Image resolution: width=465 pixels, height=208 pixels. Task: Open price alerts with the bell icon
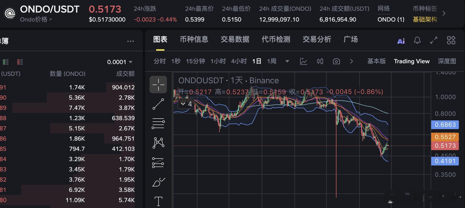tap(417, 40)
